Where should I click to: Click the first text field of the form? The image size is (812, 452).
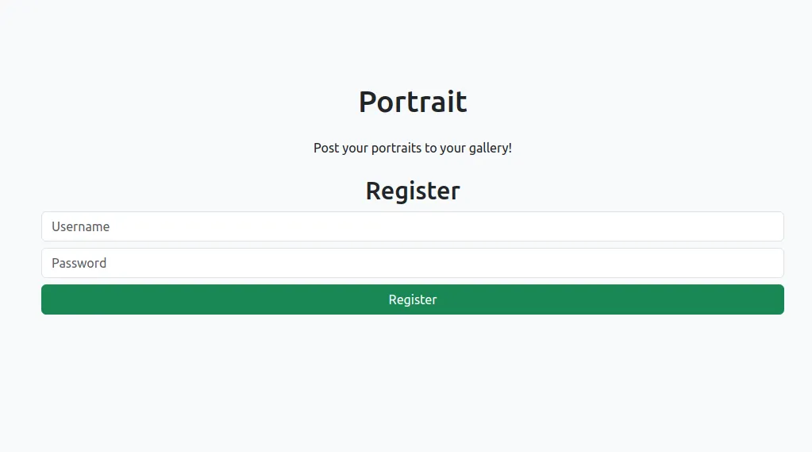pos(413,226)
